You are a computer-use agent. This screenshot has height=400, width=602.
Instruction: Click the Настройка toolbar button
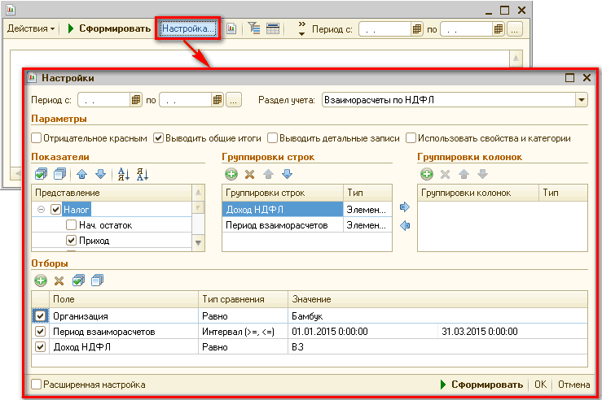click(188, 28)
